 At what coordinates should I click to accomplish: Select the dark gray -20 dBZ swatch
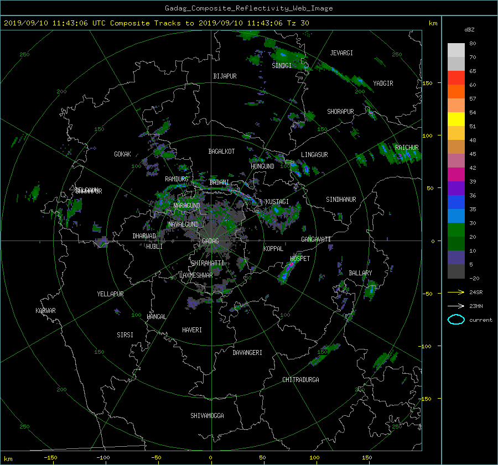pos(456,271)
